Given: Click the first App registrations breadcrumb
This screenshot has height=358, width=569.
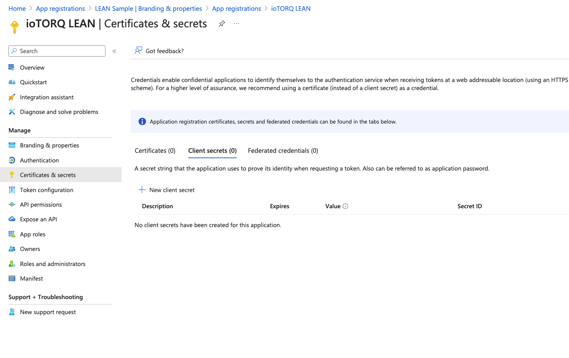Looking at the screenshot, I should click(60, 8).
